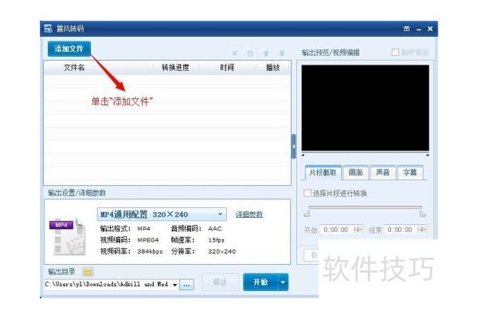Click the 320×240 resolution value

coord(222,251)
